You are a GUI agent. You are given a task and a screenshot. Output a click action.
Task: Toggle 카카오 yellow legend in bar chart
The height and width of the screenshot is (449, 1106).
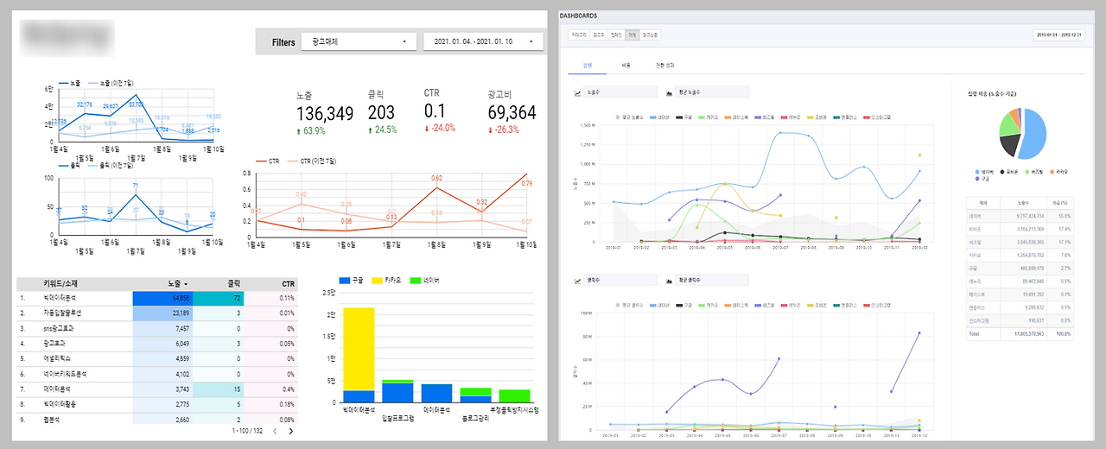(x=388, y=280)
